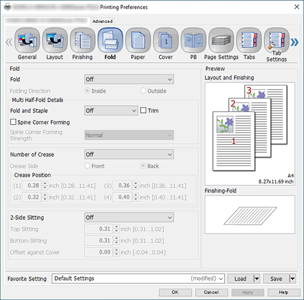Click the Help button

tap(283, 292)
